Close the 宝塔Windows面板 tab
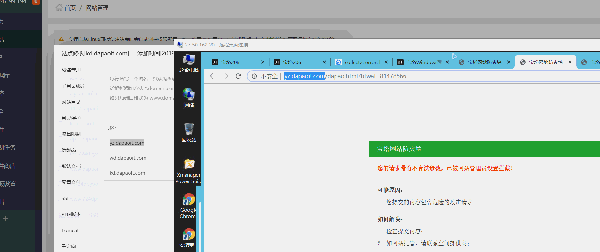This screenshot has height=252, width=600. pos(447,62)
